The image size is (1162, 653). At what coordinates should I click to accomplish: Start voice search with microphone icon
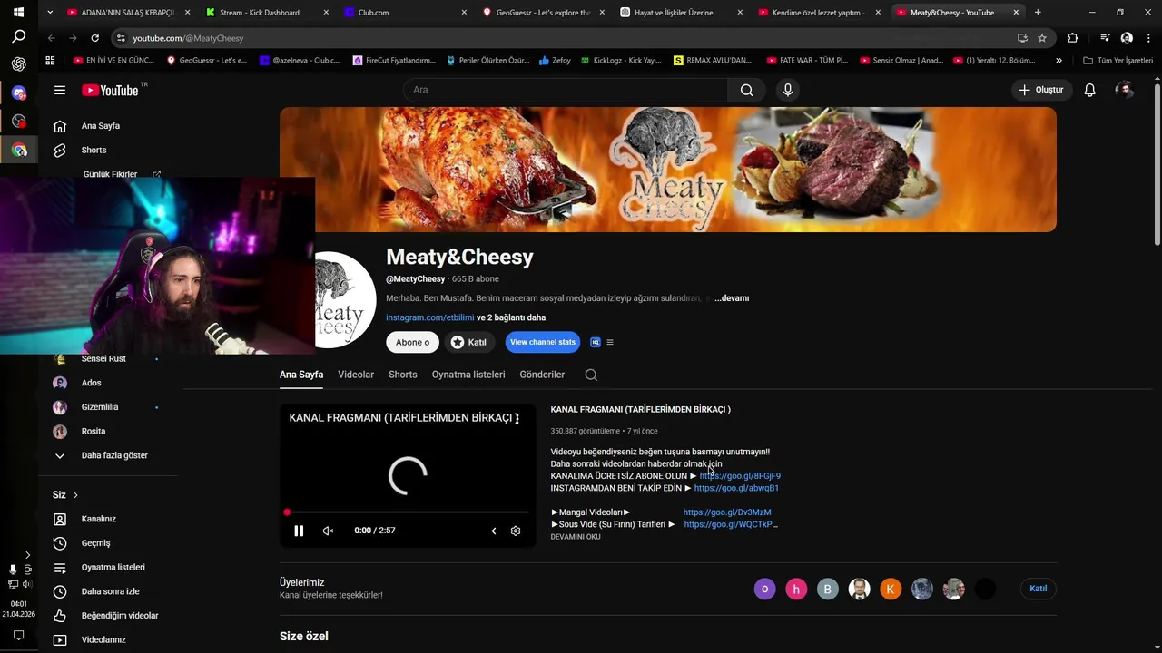(x=787, y=90)
